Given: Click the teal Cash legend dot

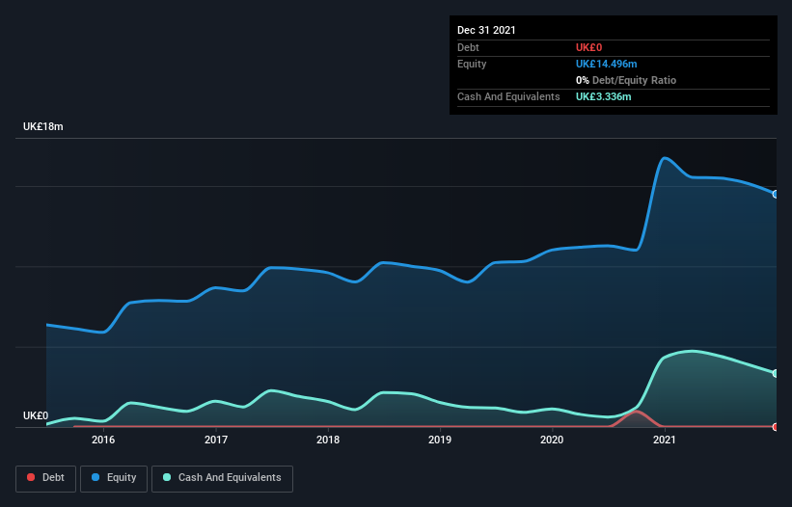Looking at the screenshot, I should point(167,477).
